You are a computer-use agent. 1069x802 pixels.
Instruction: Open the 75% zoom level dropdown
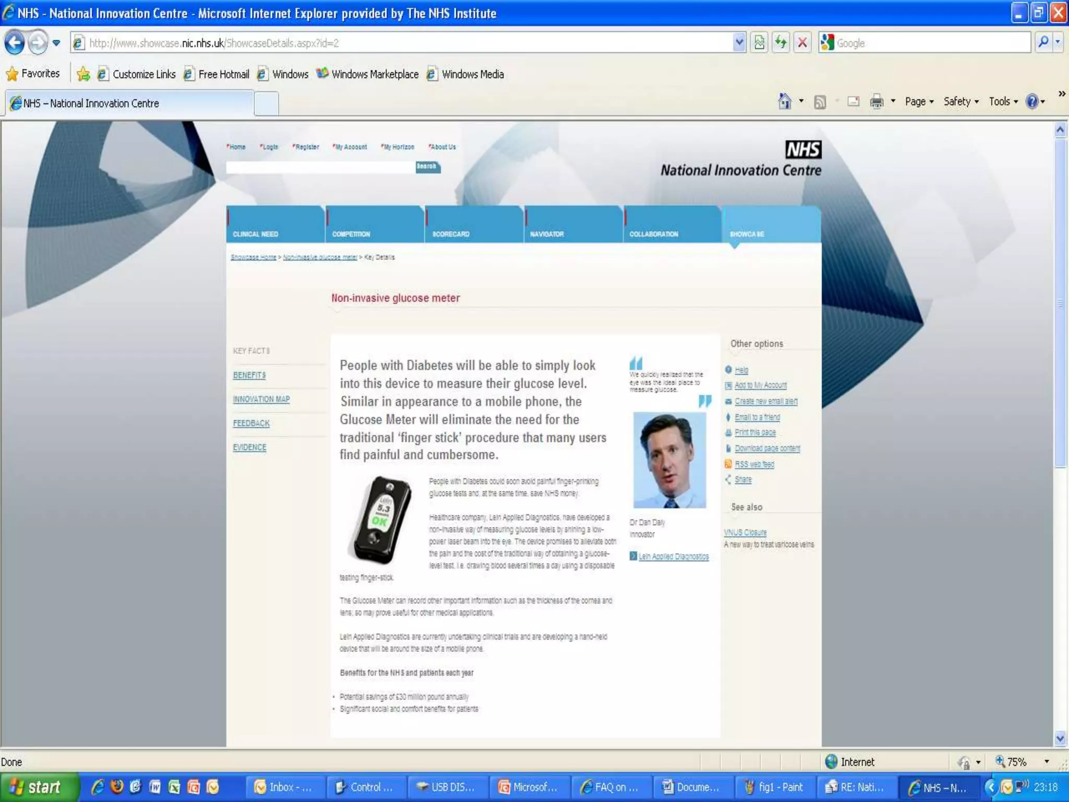point(1046,762)
